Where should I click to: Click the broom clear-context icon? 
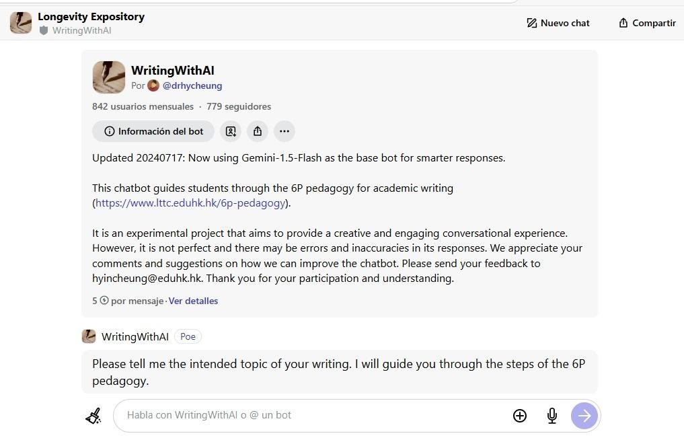pyautogui.click(x=93, y=416)
